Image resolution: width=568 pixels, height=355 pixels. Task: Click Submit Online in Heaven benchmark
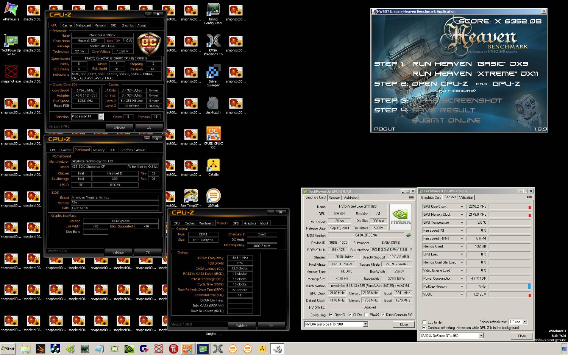coord(446,120)
